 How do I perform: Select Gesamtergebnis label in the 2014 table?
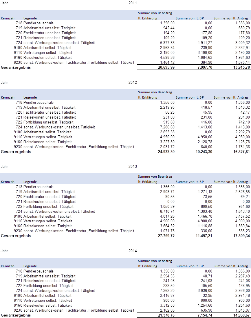[x=16, y=315]
